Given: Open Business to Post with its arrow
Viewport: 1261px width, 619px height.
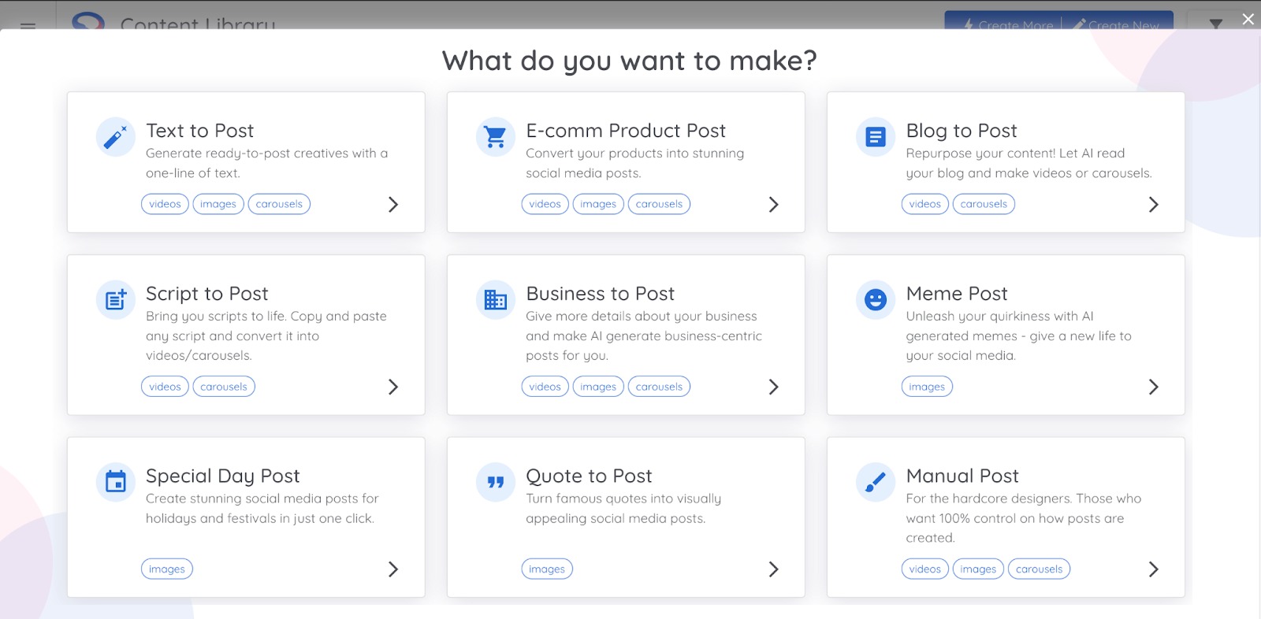Looking at the screenshot, I should pos(773,387).
